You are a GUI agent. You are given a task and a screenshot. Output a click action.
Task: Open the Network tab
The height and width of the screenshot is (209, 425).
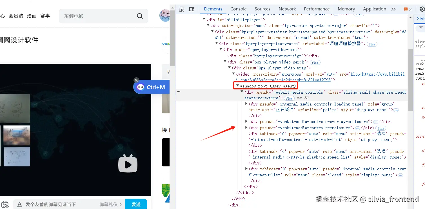tap(287, 9)
